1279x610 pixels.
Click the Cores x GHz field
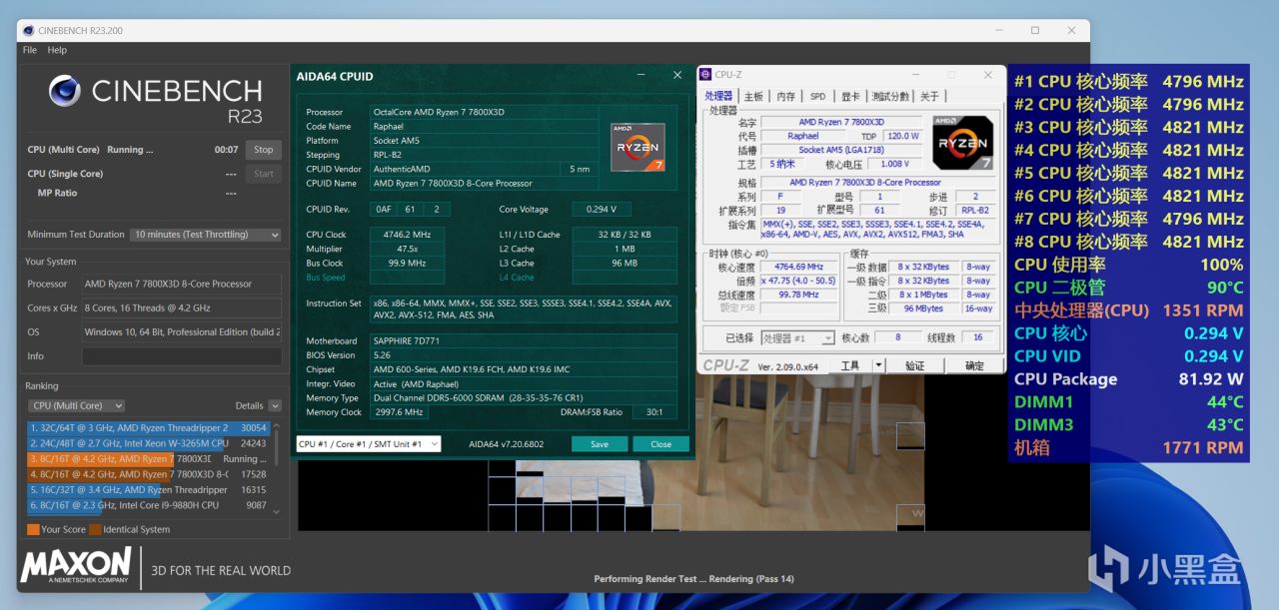click(x=182, y=307)
